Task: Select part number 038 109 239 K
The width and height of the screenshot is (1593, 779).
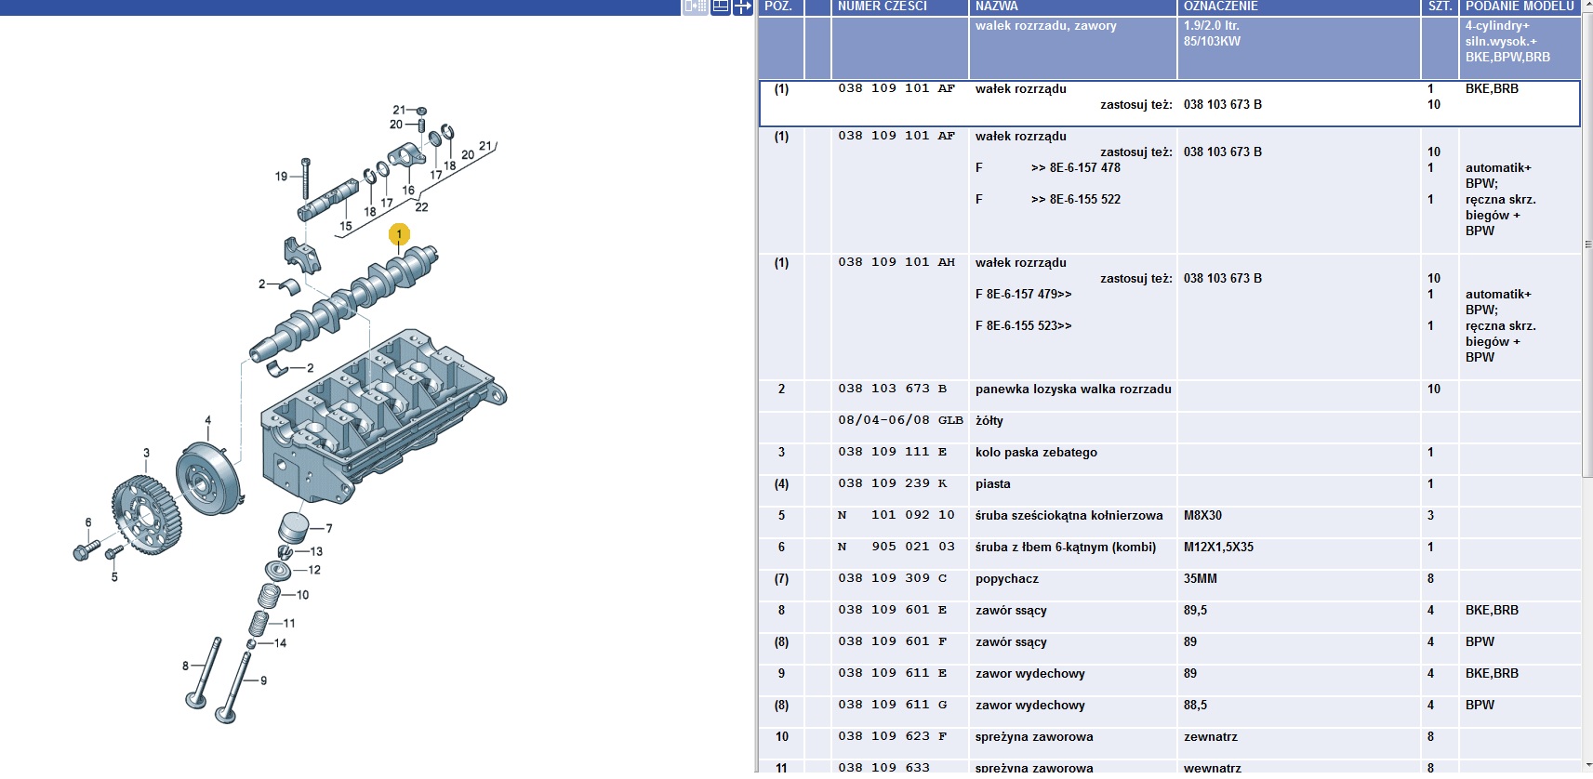Action: click(893, 483)
